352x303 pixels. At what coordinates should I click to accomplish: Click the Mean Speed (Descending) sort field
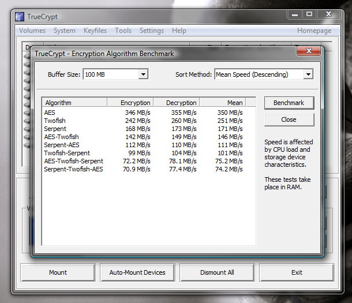pyautogui.click(x=264, y=74)
